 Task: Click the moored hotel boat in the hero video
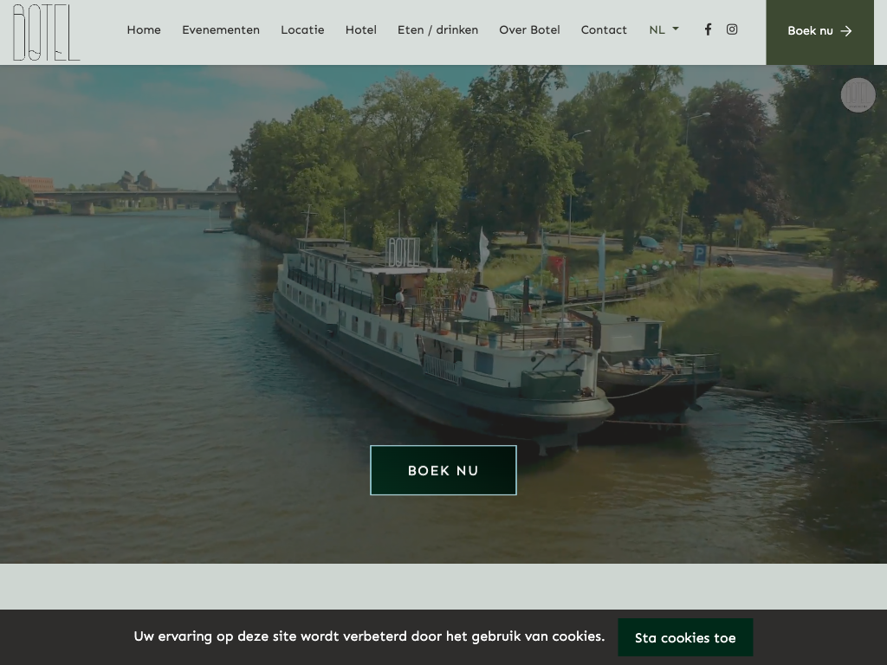pos(433,346)
